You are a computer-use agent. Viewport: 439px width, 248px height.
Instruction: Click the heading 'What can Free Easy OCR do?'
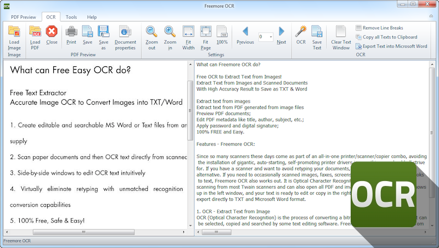tap(70, 70)
